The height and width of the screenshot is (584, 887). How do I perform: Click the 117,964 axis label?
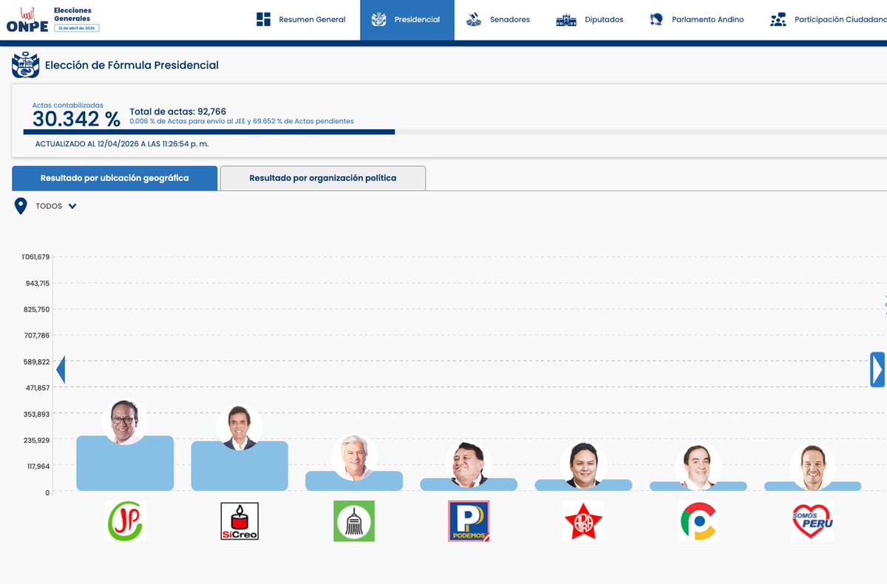click(38, 467)
